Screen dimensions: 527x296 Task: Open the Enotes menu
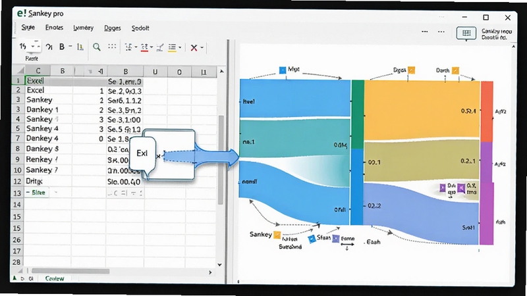click(54, 28)
